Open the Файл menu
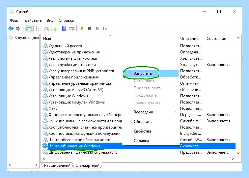This screenshot has width=249, height=178. point(14,20)
